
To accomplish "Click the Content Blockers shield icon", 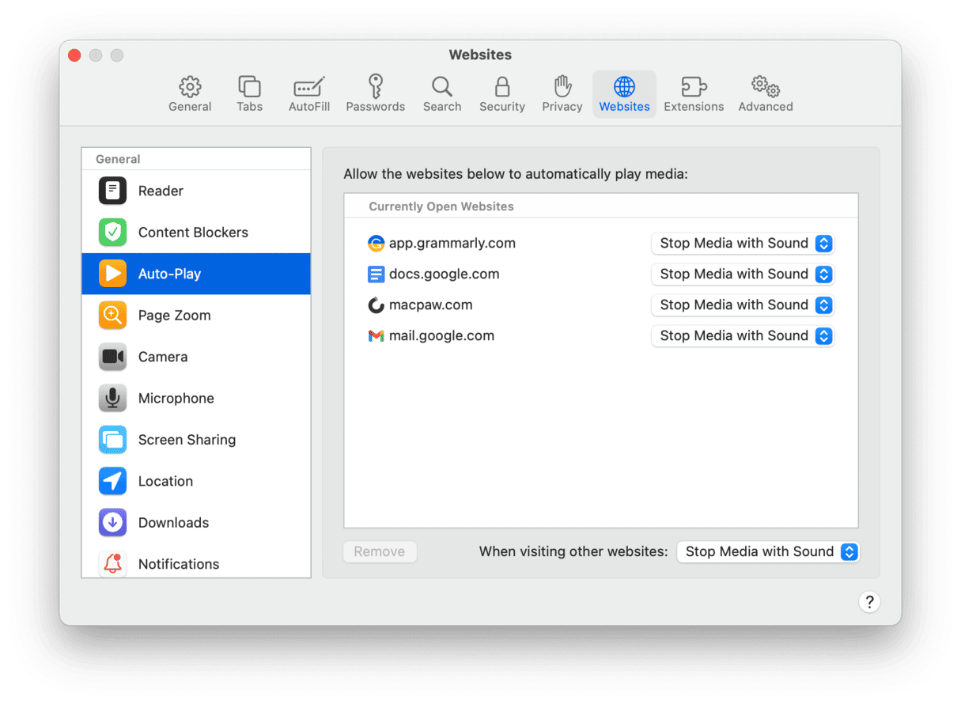I will point(112,233).
